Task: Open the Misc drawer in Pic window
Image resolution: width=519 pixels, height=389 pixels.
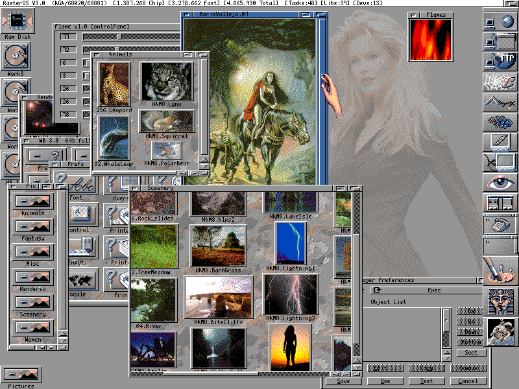Action: (x=32, y=252)
